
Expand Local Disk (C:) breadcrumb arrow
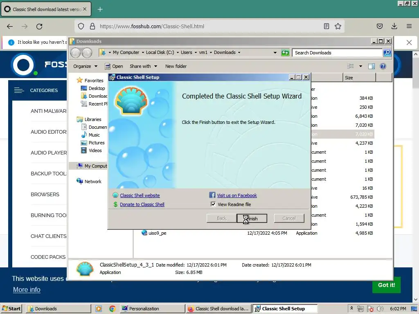[178, 53]
